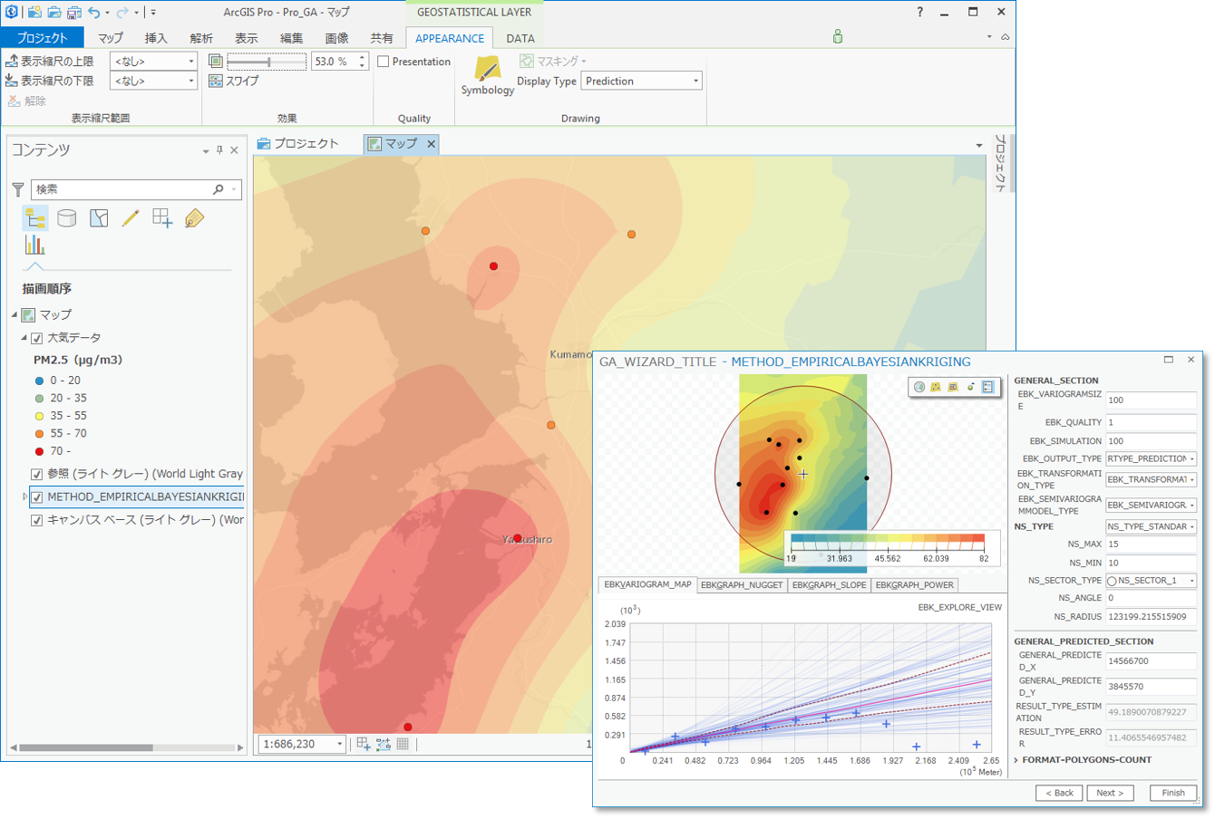Screen dimensions: 1215x819
Task: Toggle visibility of METHOD_EMPIRICALBAYESIANKRIGING layer
Action: (37, 496)
